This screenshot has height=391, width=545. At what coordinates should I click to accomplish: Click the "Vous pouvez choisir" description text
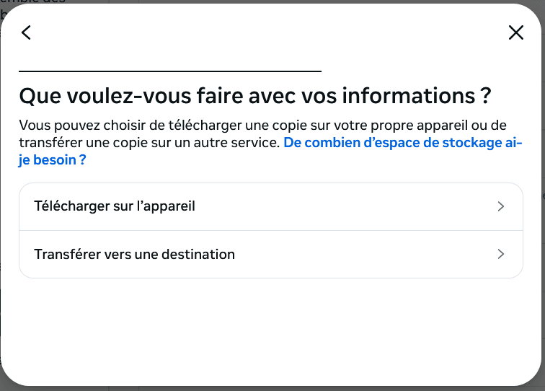tap(262, 134)
